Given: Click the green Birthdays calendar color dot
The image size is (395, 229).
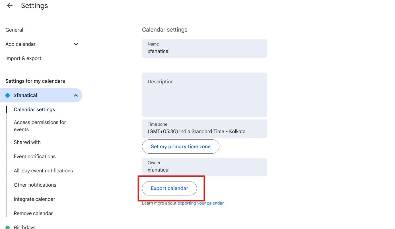Looking at the screenshot, I should [x=8, y=227].
